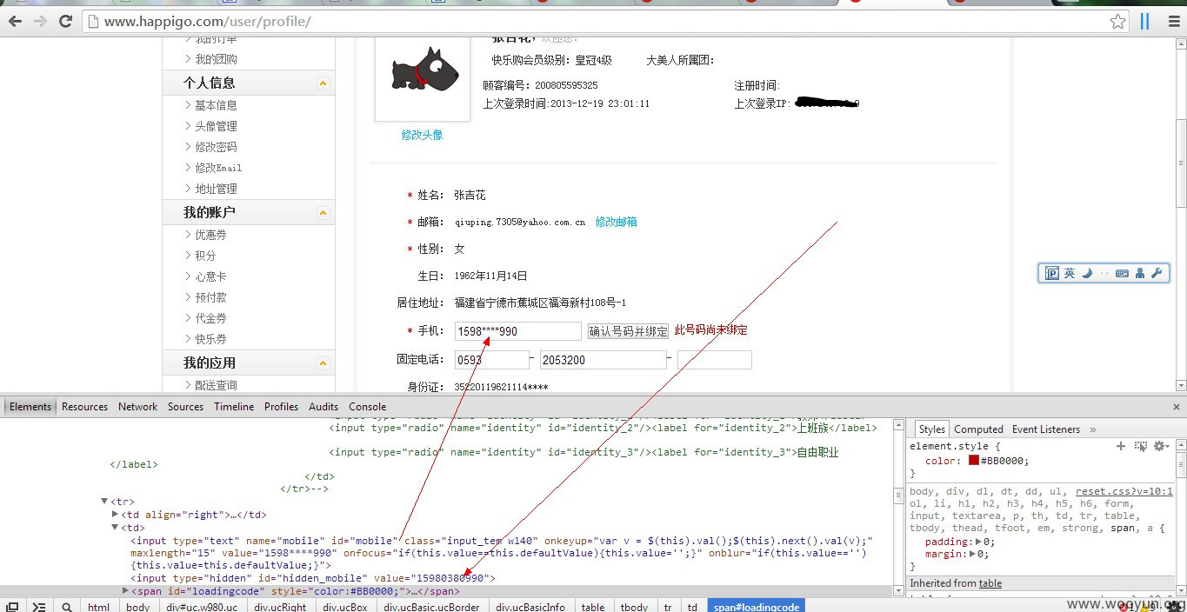Open 地址管理 in the sidebar
The width and height of the screenshot is (1187, 612).
point(216,189)
